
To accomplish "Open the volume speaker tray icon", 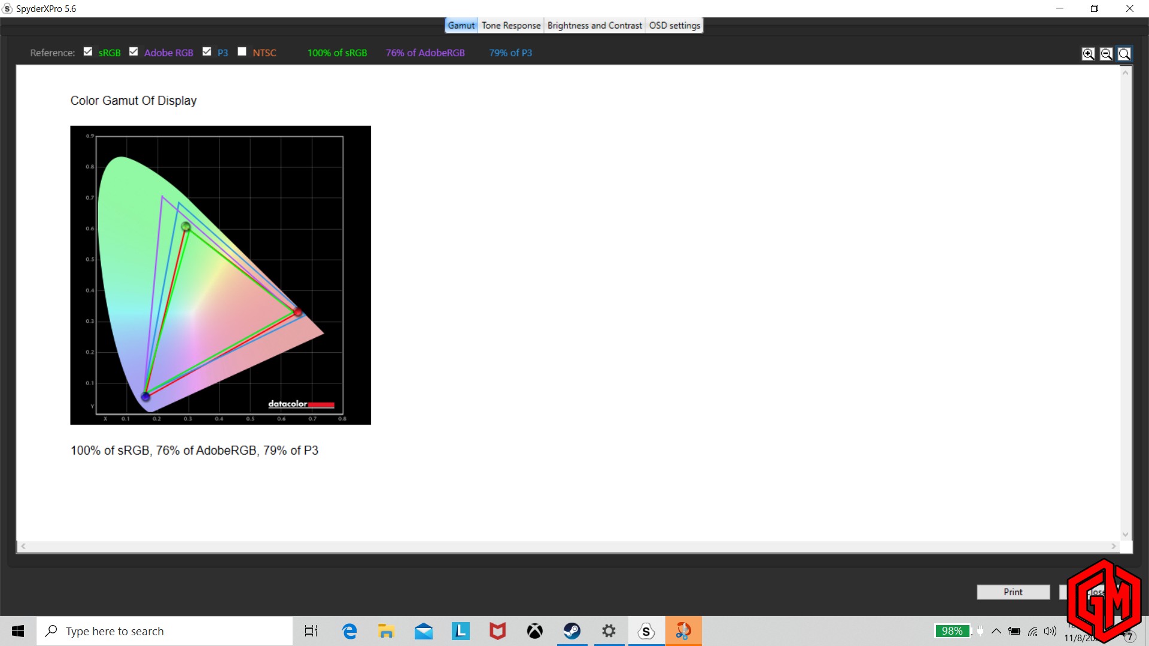I will tap(1050, 631).
